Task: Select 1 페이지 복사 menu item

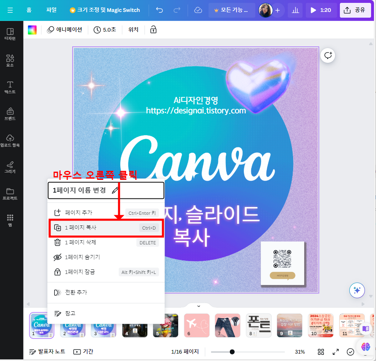Action: (106, 228)
